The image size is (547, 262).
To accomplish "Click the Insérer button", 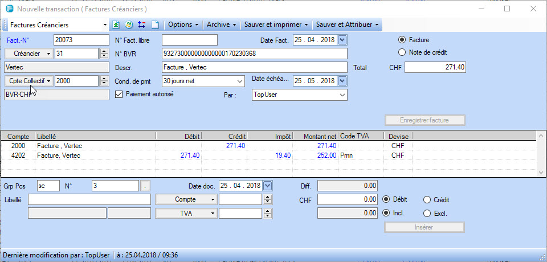I will (x=424, y=227).
